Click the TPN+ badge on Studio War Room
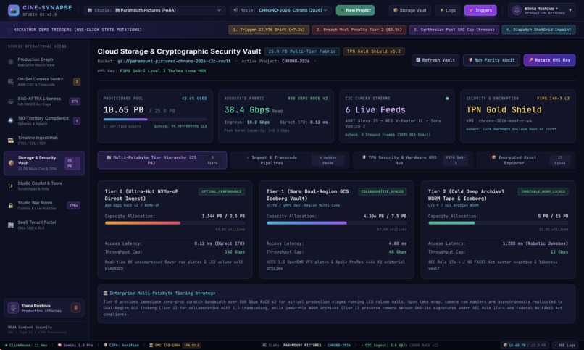 pyautogui.click(x=74, y=206)
